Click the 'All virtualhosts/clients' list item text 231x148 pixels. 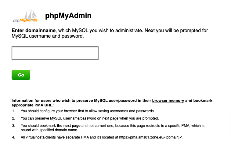click(69, 137)
